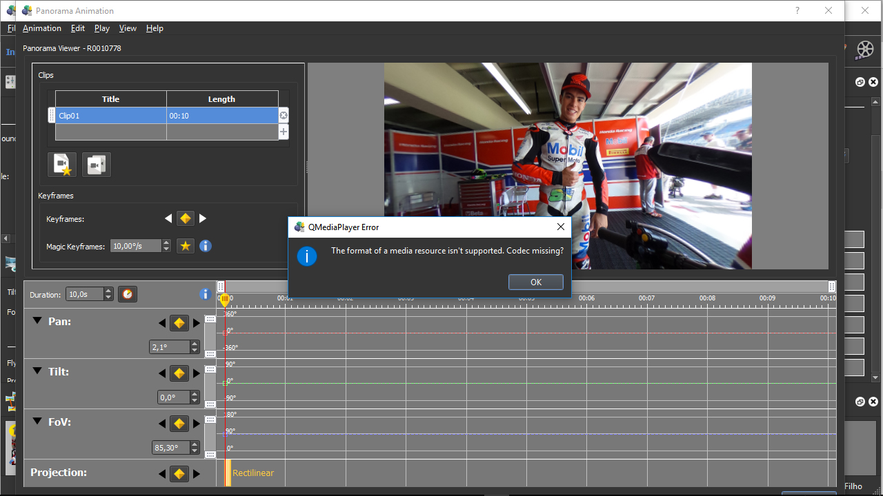883x496 pixels.
Task: Set a Pan keyframe with diamond button
Action: click(x=179, y=323)
